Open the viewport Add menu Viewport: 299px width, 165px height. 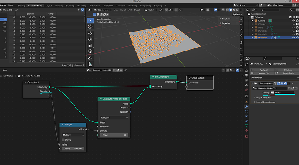[130, 10]
